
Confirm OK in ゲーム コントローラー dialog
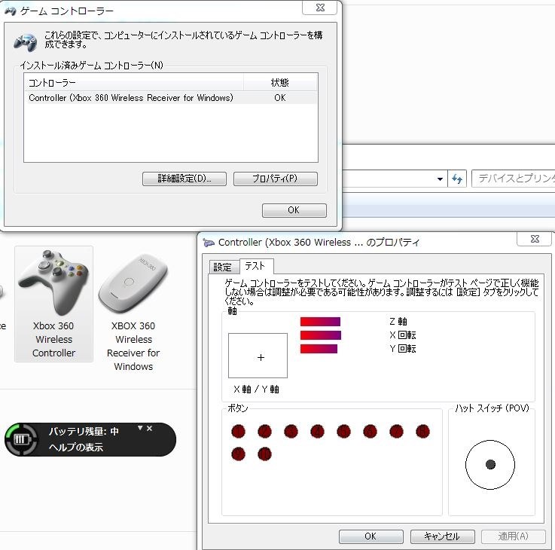click(x=294, y=210)
